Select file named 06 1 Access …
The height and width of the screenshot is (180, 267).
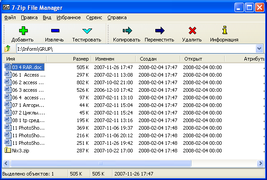pos(29,75)
